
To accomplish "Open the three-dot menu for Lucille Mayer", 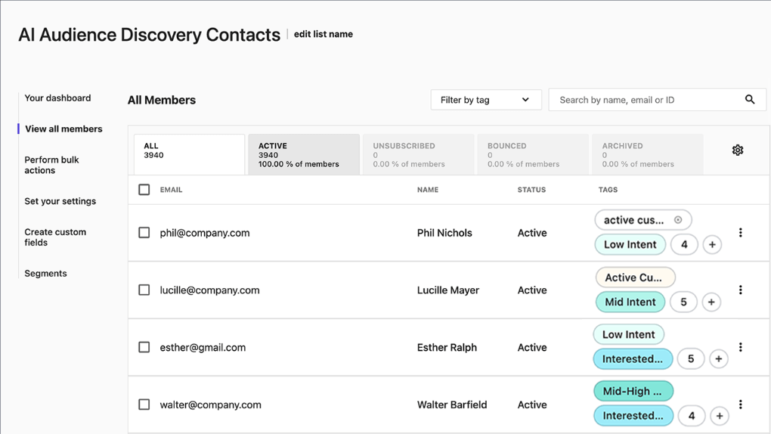I will 740,290.
